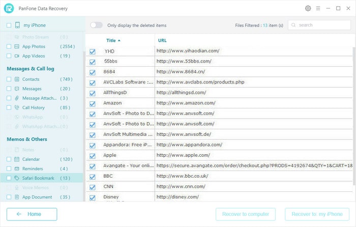Click the App Videos camera icon

pos(17,56)
